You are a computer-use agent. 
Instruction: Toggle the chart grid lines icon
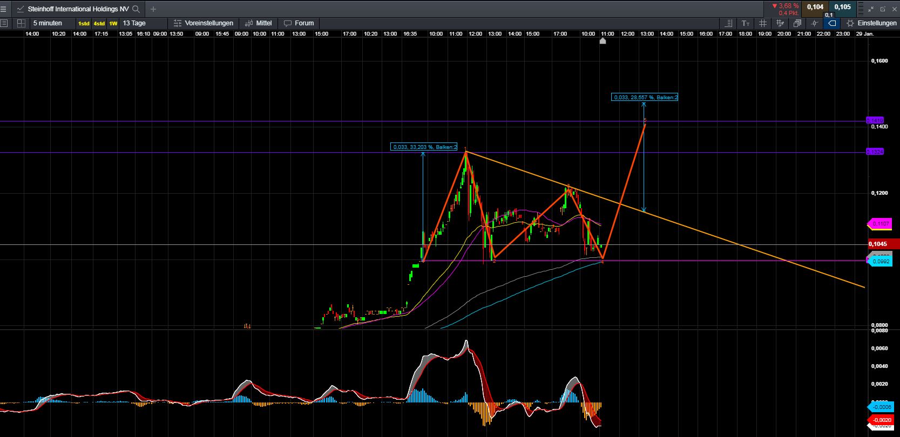[763, 23]
